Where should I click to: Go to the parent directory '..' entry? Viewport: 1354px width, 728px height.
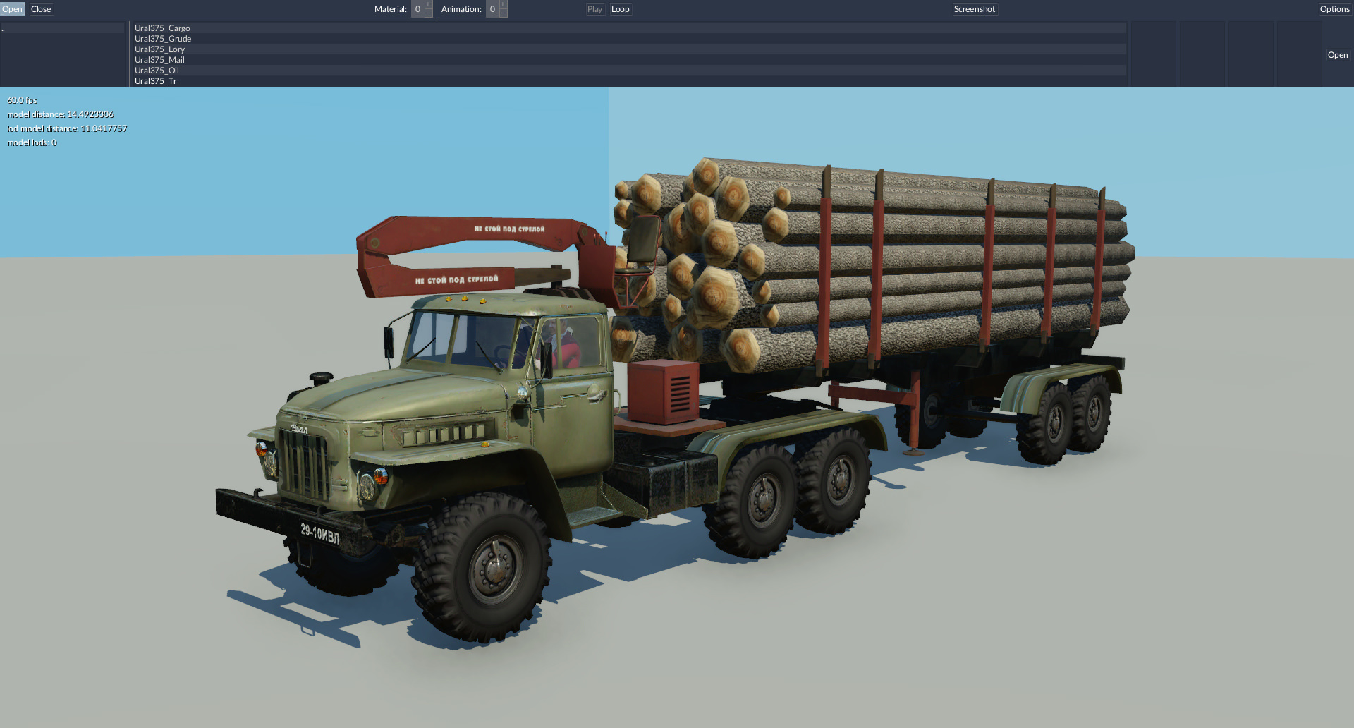click(x=63, y=28)
